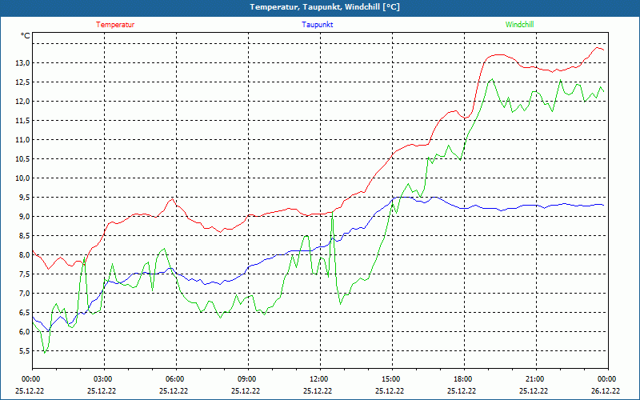Click the 13,0 y-axis value
The image size is (640, 400).
point(22,63)
